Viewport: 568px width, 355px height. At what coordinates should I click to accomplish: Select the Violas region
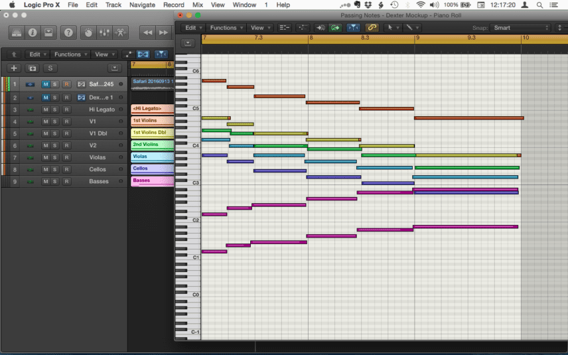point(152,157)
